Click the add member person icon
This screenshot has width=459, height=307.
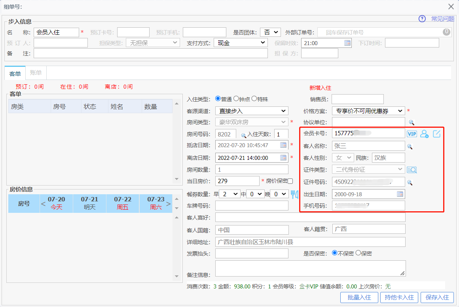(424, 134)
